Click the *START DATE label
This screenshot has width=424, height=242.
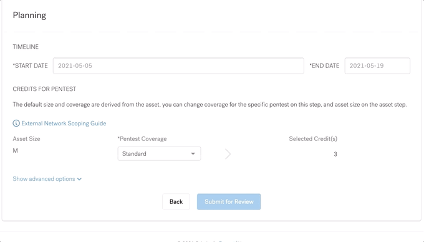pos(31,65)
